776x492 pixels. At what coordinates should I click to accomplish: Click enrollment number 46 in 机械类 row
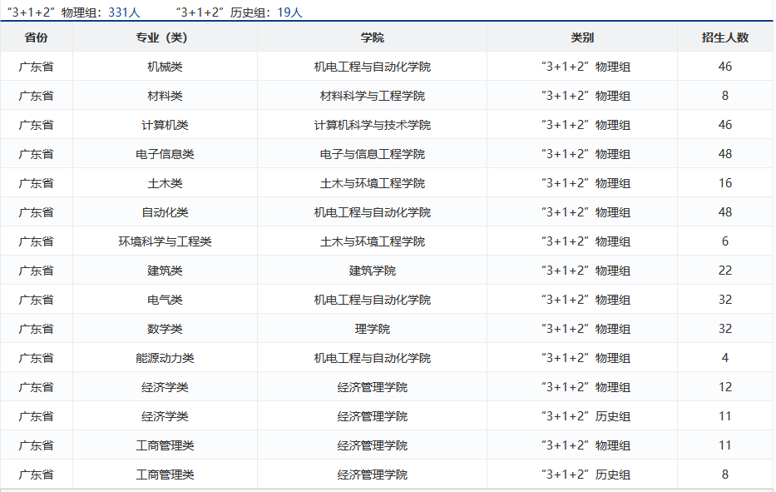(725, 67)
